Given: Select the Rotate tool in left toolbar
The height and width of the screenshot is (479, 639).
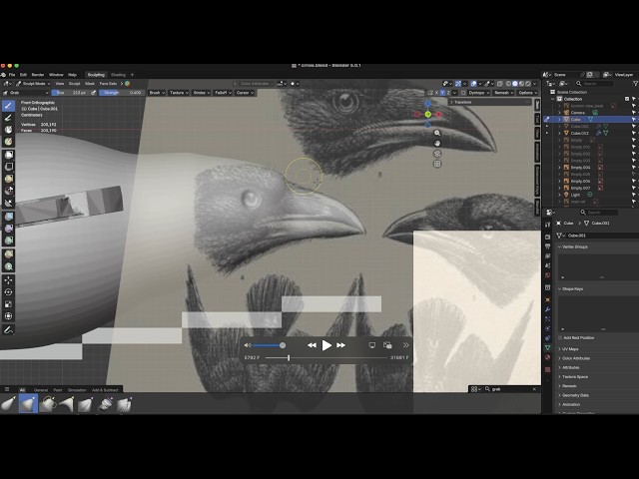Looking at the screenshot, I should (x=8, y=292).
